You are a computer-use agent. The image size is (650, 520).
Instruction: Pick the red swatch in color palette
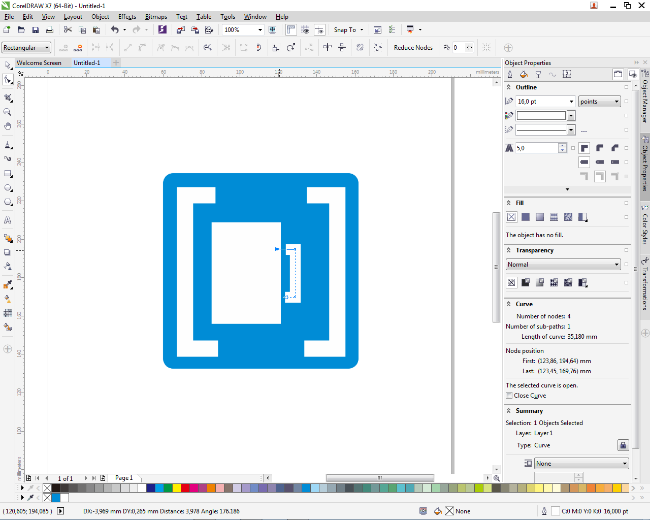[x=185, y=488]
